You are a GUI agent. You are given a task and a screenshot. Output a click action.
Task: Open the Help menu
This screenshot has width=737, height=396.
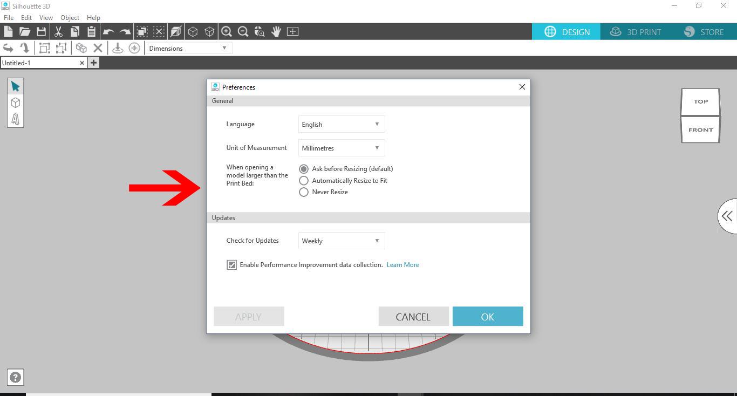93,18
